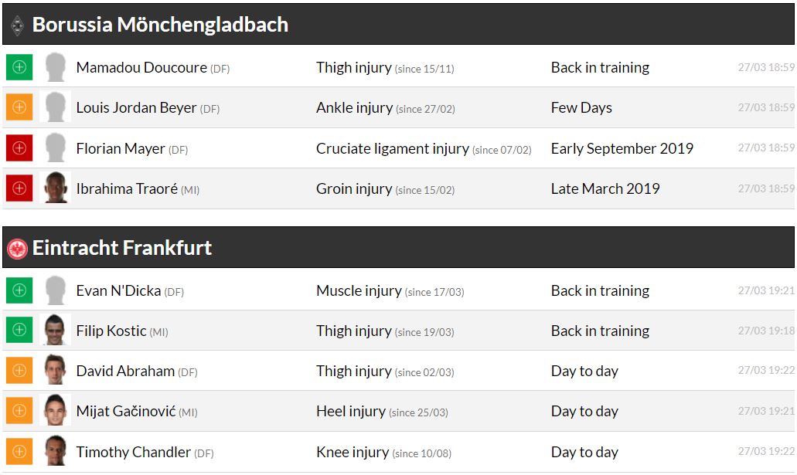Click orange status icon beside Timothy Chandler
The image size is (797, 475).
pyautogui.click(x=19, y=452)
